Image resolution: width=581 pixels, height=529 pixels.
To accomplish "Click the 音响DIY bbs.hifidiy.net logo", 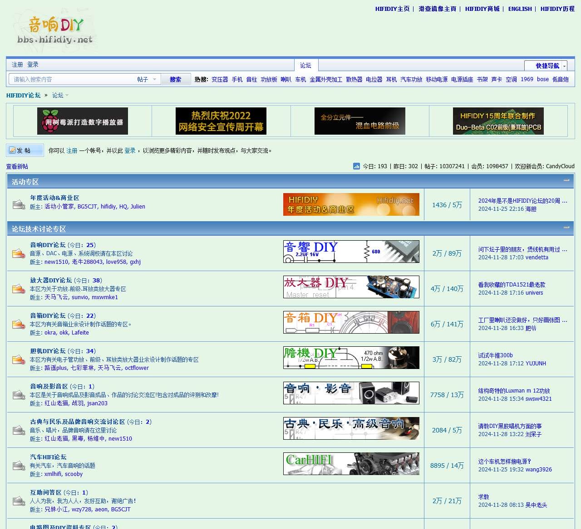I will pyautogui.click(x=55, y=30).
